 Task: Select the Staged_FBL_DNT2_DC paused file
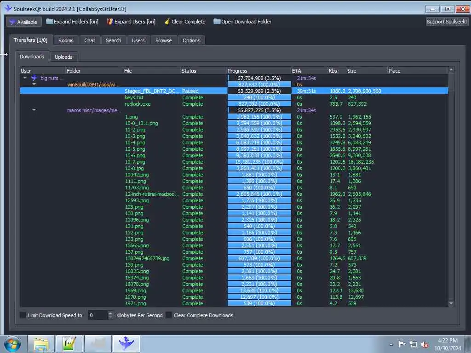click(x=234, y=91)
